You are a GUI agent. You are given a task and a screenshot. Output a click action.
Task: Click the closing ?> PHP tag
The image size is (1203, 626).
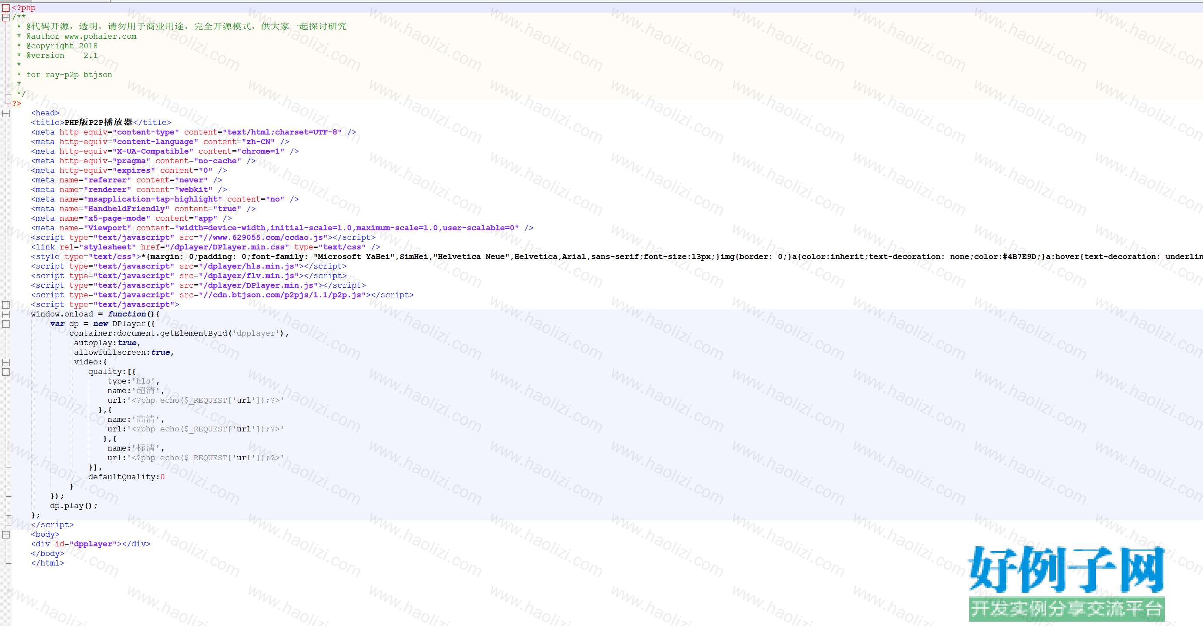tap(17, 103)
